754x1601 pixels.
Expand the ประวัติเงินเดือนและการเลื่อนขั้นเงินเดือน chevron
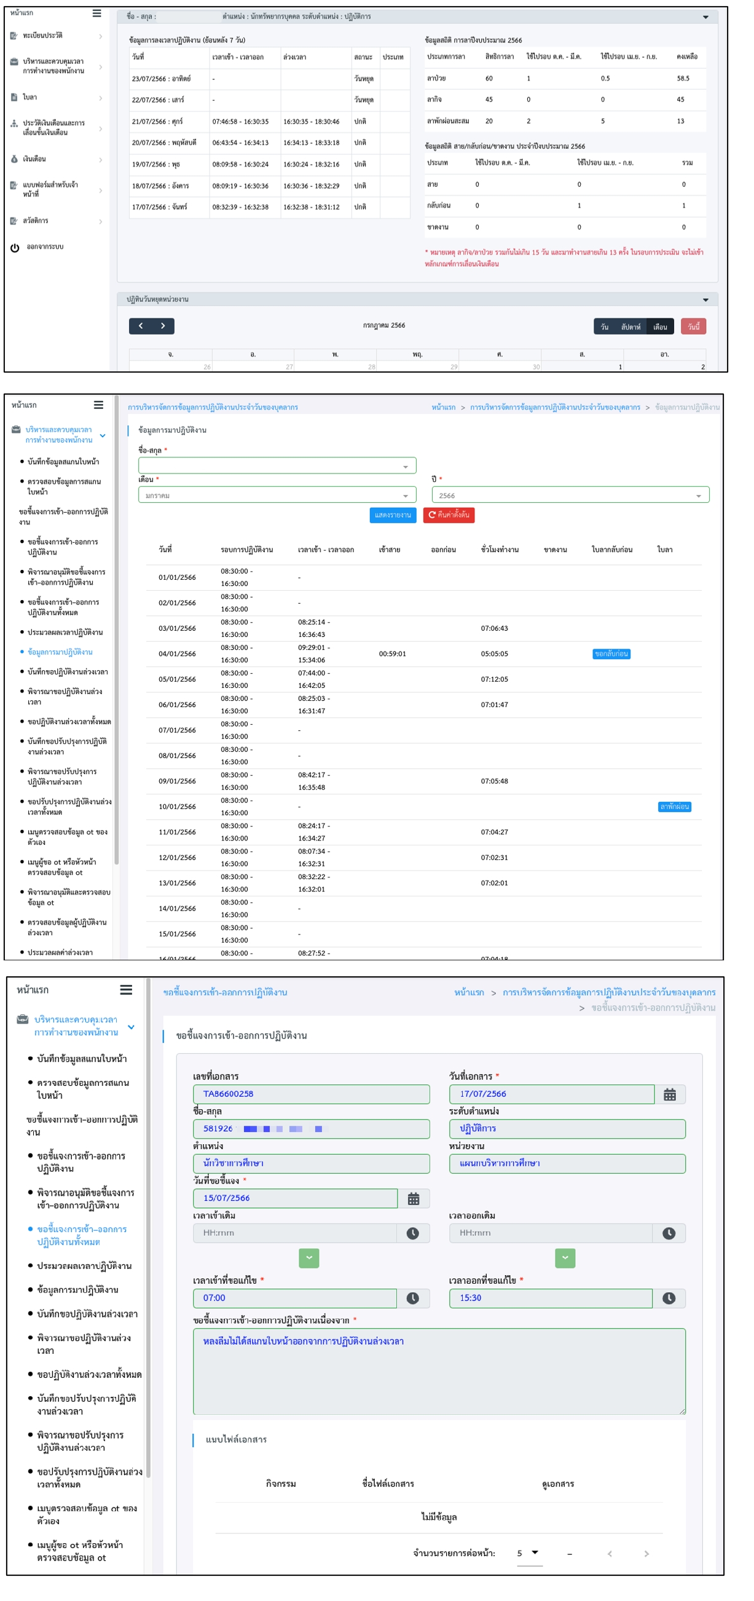(x=101, y=128)
